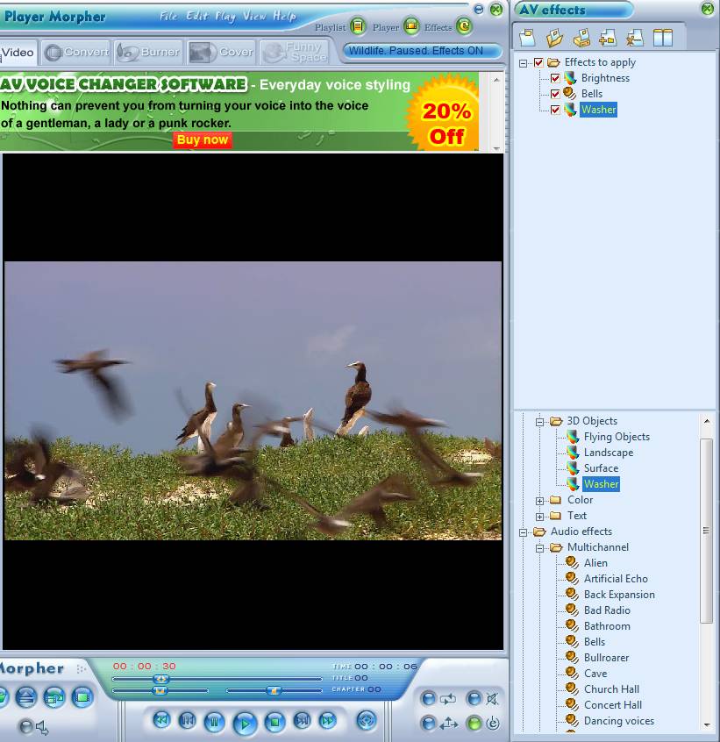Switch to the Video tab
The width and height of the screenshot is (720, 742).
coord(18,52)
